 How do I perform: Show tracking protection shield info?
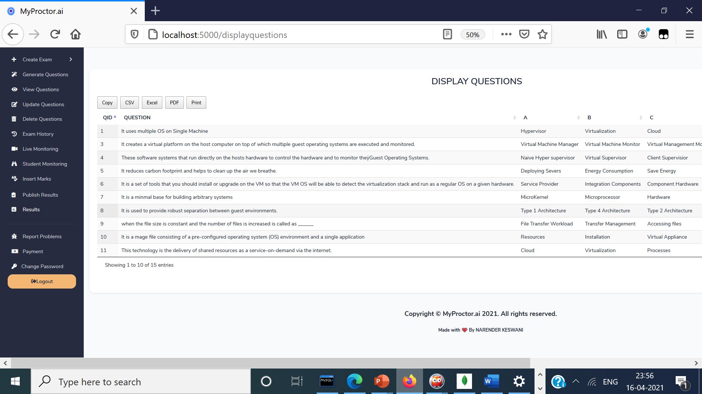pyautogui.click(x=135, y=34)
